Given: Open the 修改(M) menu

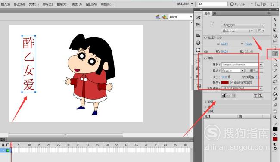Looking at the screenshot, I should pos(19,4).
